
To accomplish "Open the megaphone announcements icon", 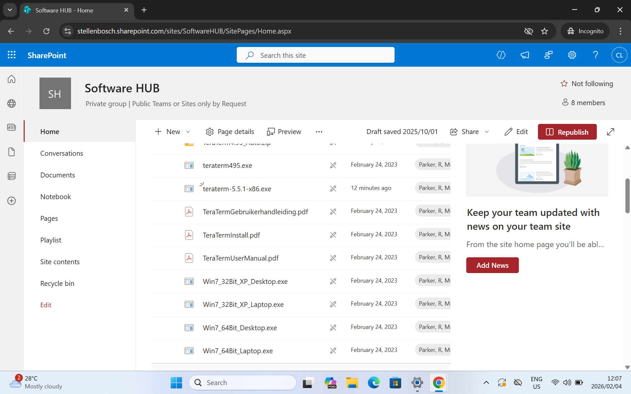I will click(525, 55).
